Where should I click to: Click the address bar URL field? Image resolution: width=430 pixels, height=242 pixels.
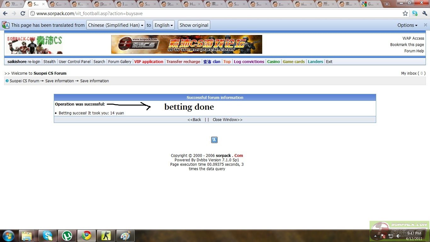click(214, 14)
